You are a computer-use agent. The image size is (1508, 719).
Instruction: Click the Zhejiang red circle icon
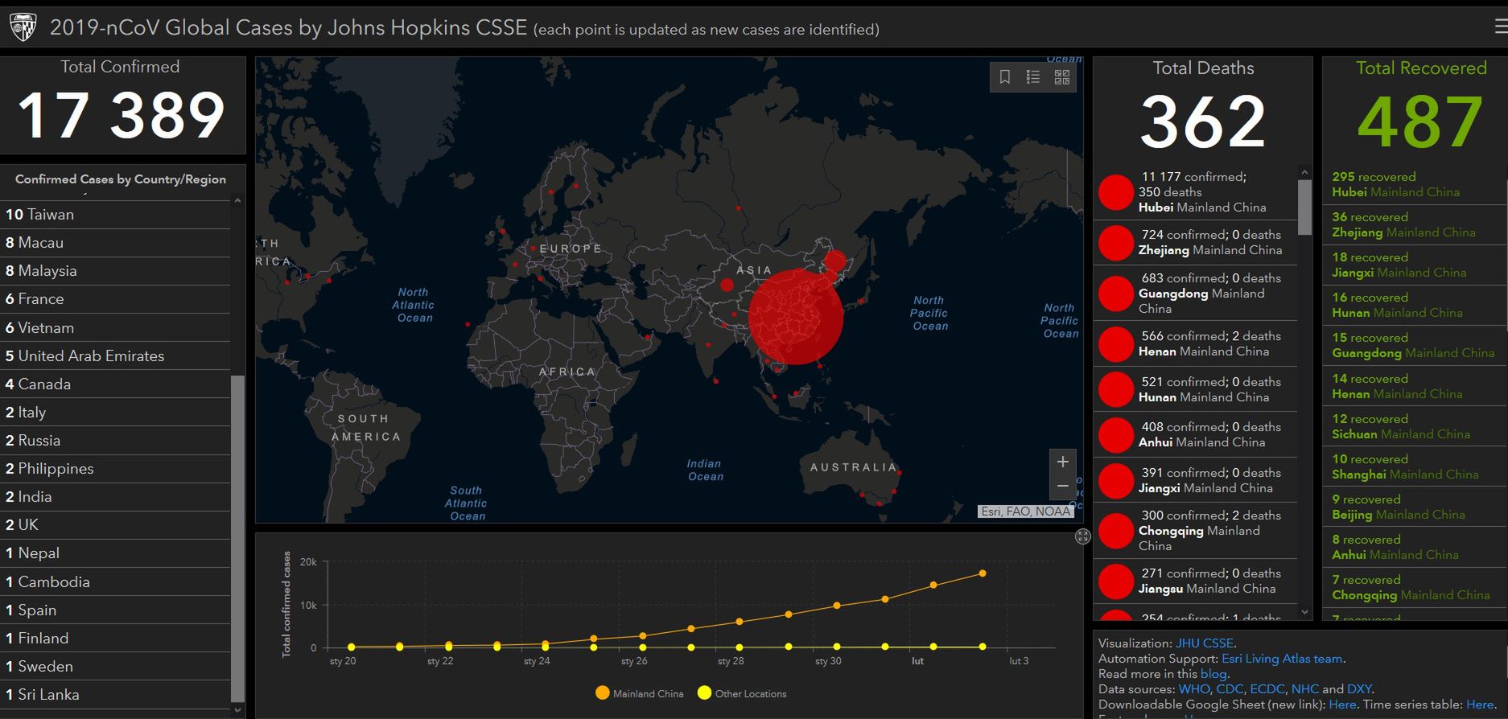[1116, 243]
